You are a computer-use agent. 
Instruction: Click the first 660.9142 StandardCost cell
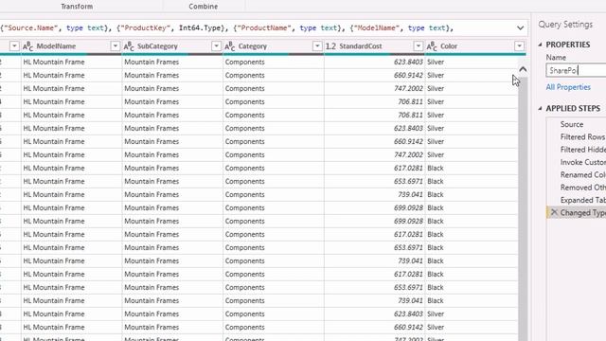(x=374, y=75)
